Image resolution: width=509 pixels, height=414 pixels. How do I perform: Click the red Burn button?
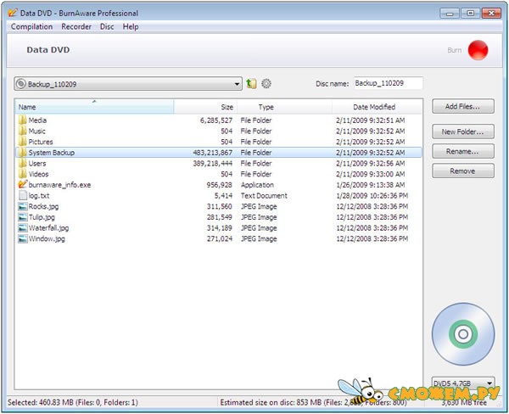click(478, 50)
